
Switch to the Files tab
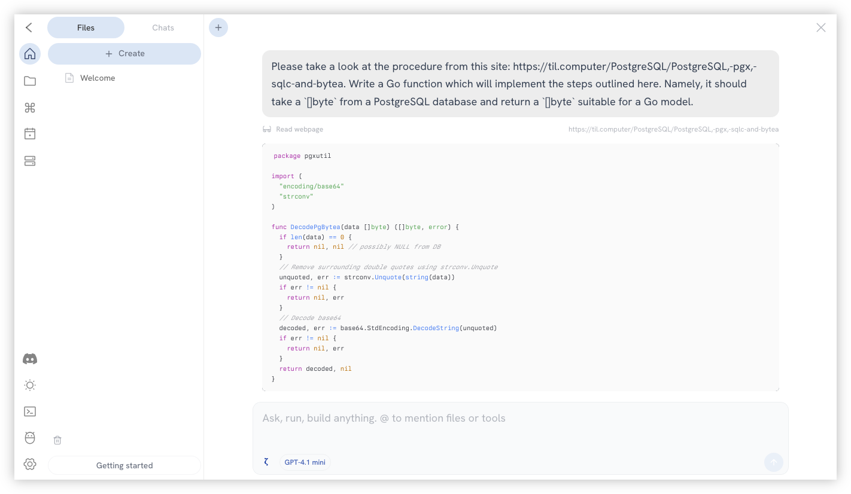pyautogui.click(x=86, y=28)
